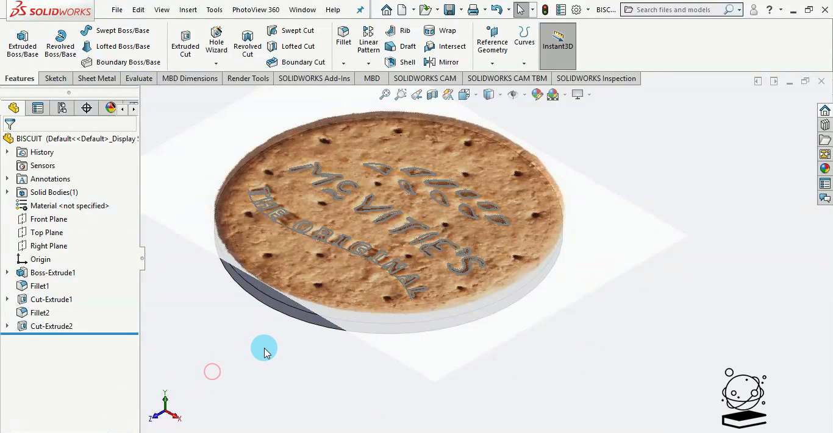The height and width of the screenshot is (433, 833).
Task: Click the Draft feature tool
Action: (401, 46)
